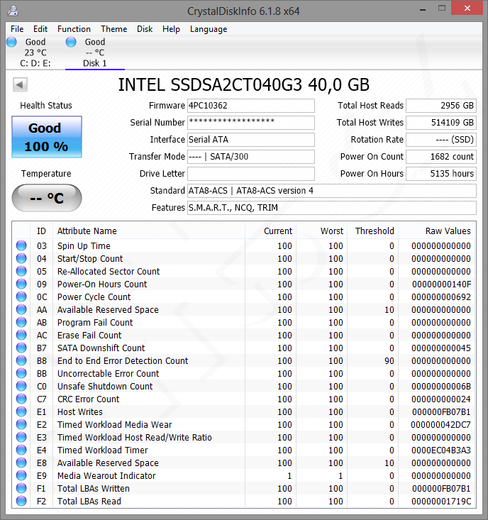Image resolution: width=488 pixels, height=520 pixels.
Task: Open the Edit menu
Action: point(40,29)
